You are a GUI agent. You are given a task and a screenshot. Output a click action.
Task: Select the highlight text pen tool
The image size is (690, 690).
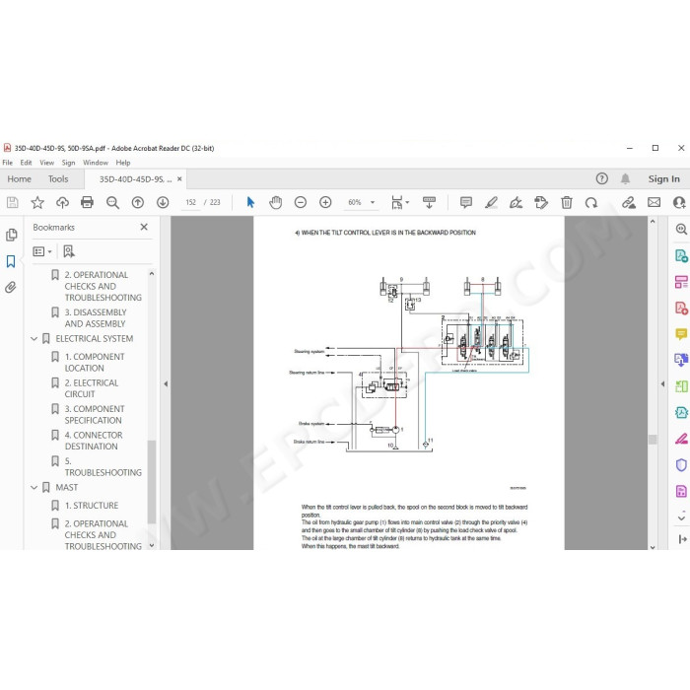[x=491, y=202]
